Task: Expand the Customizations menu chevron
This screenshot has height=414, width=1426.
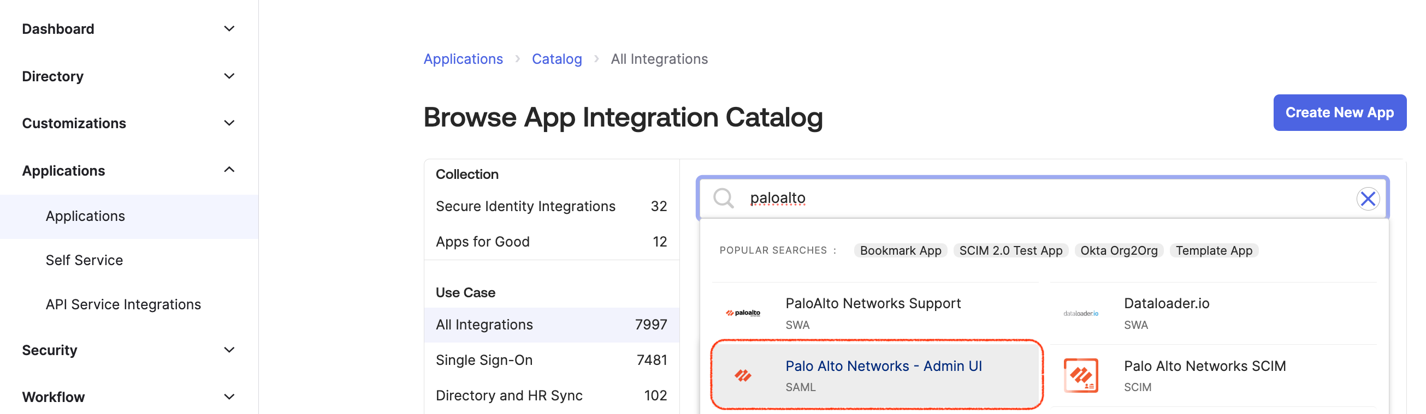Action: click(x=229, y=123)
